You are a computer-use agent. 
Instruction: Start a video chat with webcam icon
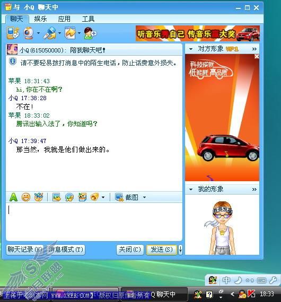pyautogui.click(x=29, y=33)
